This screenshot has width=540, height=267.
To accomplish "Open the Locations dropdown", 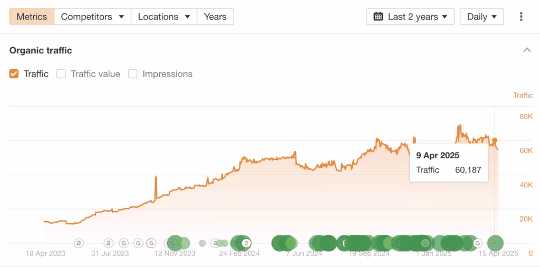I will [x=164, y=16].
